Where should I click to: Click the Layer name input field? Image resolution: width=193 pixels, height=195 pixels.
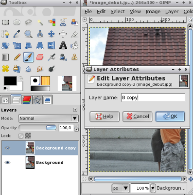[x=153, y=97]
